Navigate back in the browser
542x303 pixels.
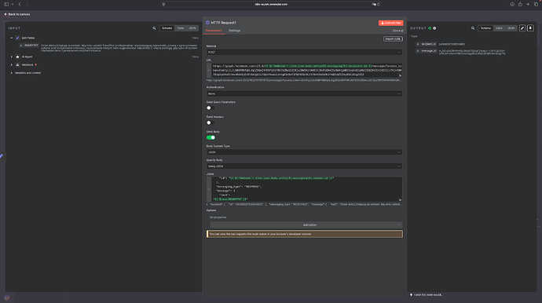tap(20, 4)
